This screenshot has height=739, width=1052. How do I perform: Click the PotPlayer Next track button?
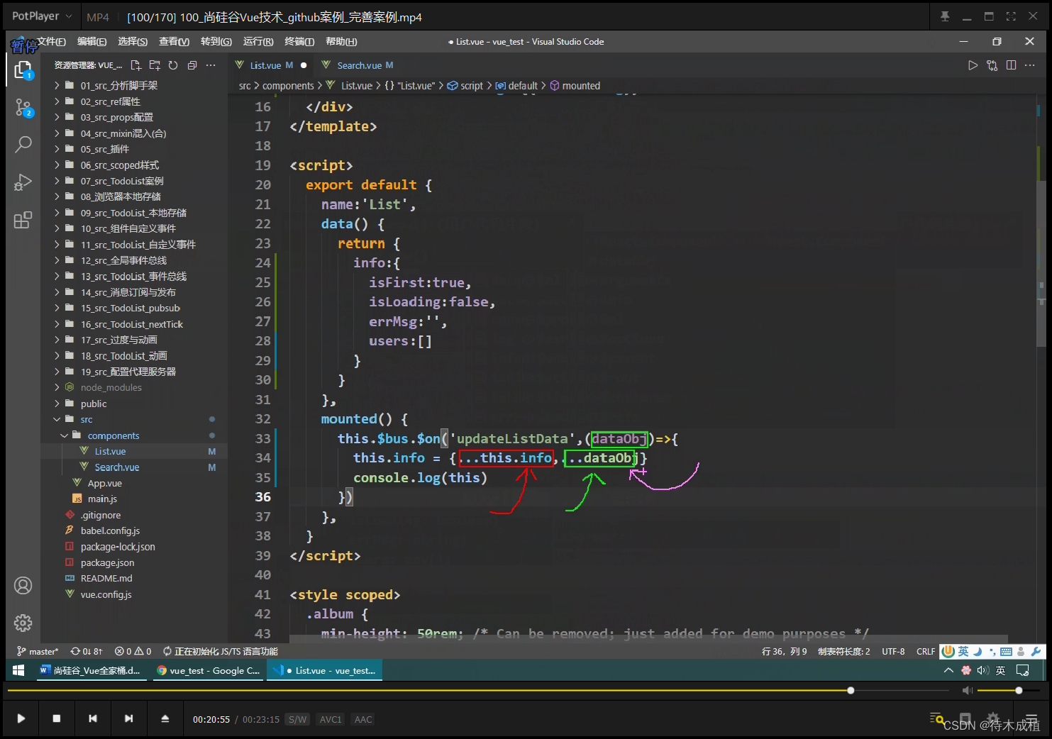click(128, 718)
